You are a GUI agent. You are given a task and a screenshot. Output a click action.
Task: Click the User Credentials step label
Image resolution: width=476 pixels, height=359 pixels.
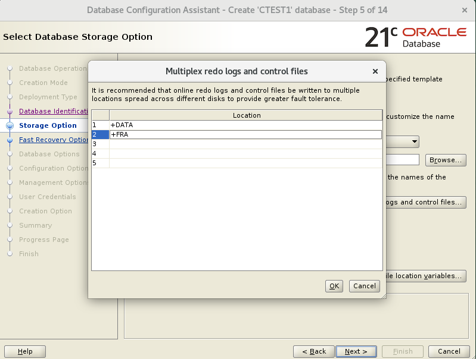[47, 197]
